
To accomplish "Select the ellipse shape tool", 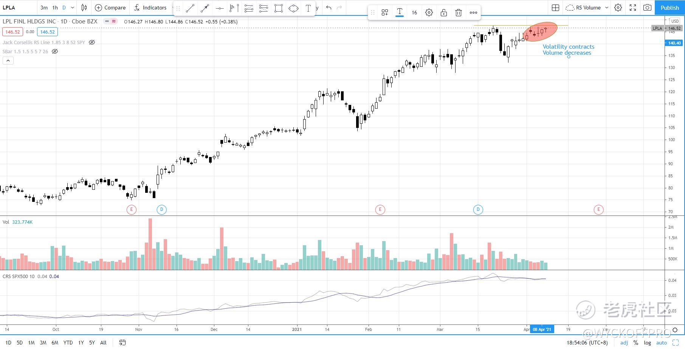I will pyautogui.click(x=293, y=8).
